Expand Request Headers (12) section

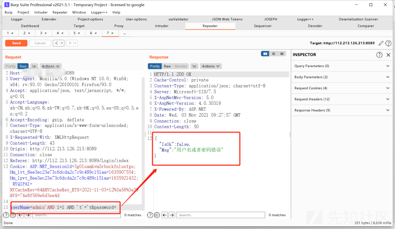pyautogui.click(x=341, y=99)
